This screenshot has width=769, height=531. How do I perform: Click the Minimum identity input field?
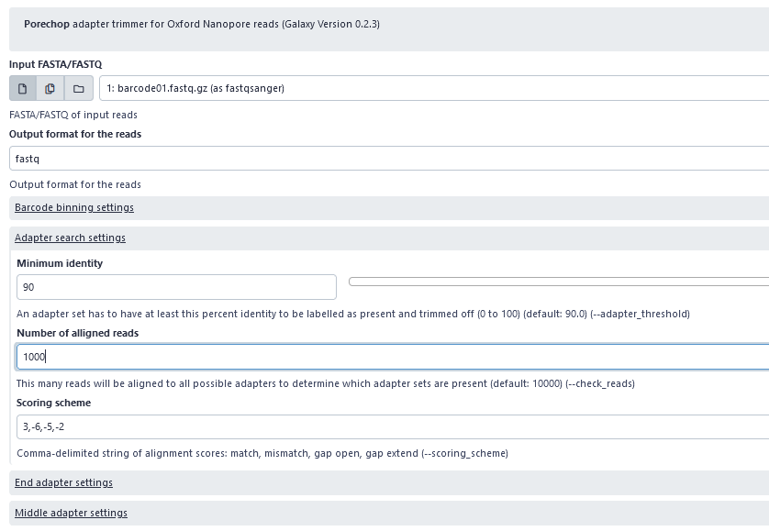(176, 287)
